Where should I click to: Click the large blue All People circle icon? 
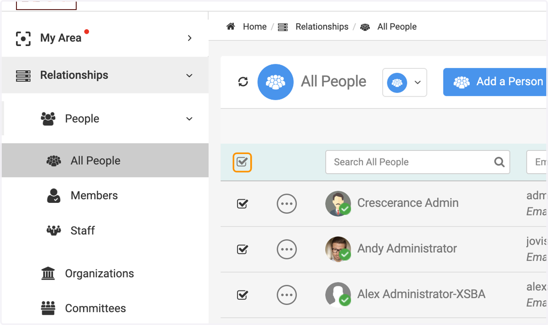coord(275,82)
